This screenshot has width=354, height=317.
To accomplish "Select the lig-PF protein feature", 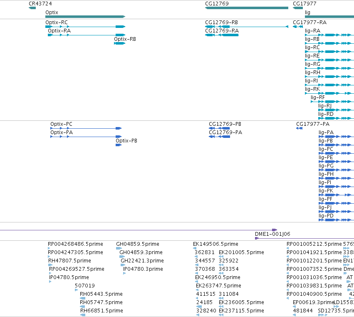I will point(336,203).
